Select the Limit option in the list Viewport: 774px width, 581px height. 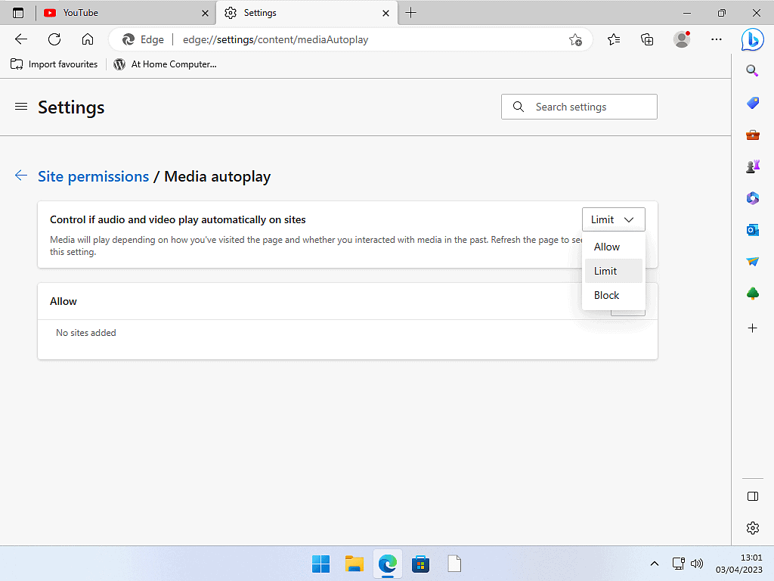click(606, 271)
